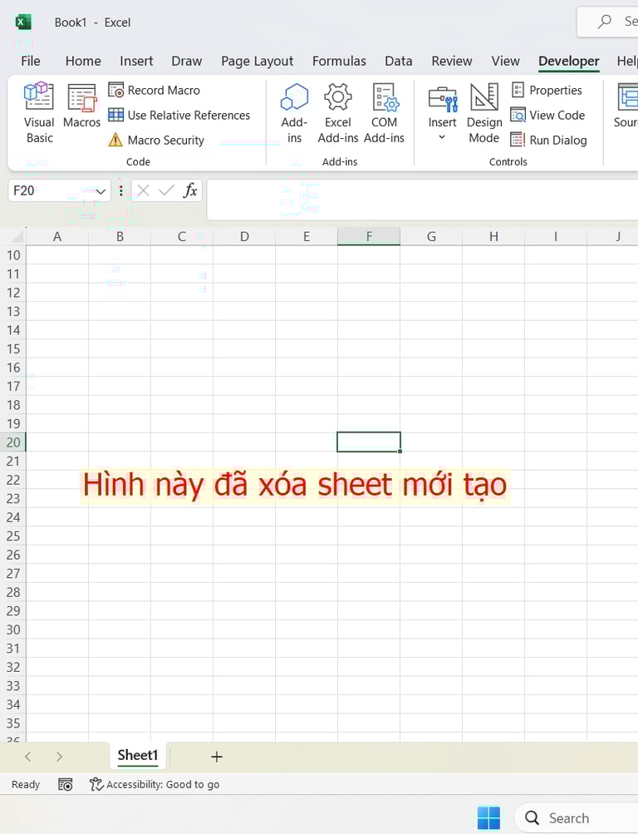Add a new sheet with plus button

coord(216,757)
